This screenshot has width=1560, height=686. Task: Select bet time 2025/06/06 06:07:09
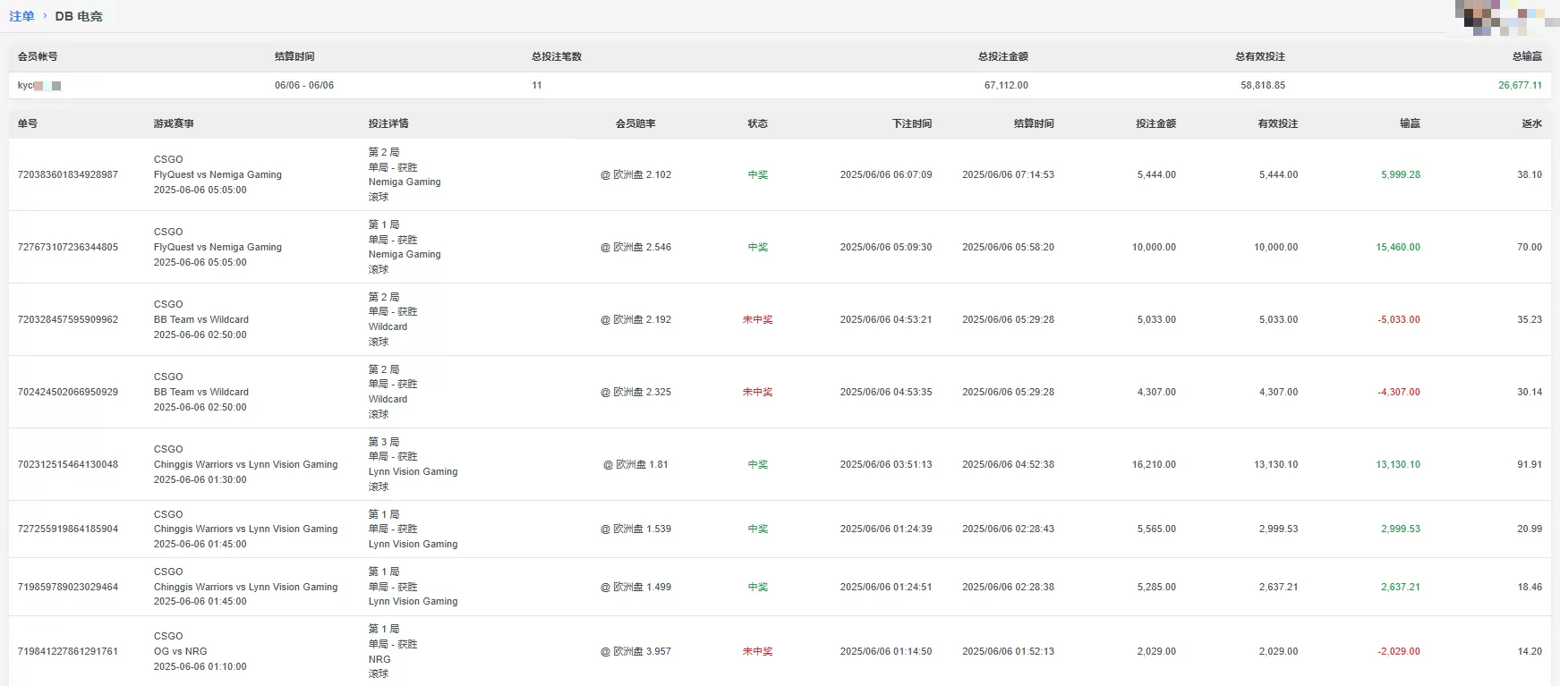pos(886,175)
